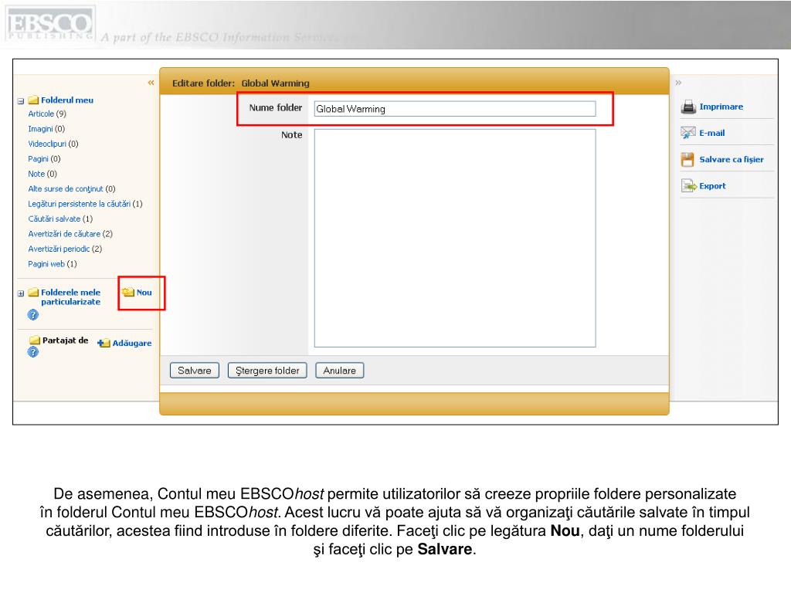
Task: Click the Imprimare printer icon
Action: click(x=688, y=107)
